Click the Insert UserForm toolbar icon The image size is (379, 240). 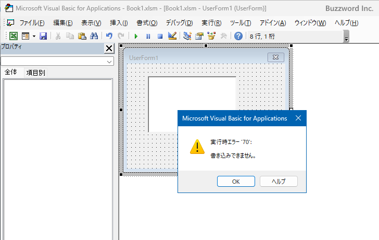(25, 37)
